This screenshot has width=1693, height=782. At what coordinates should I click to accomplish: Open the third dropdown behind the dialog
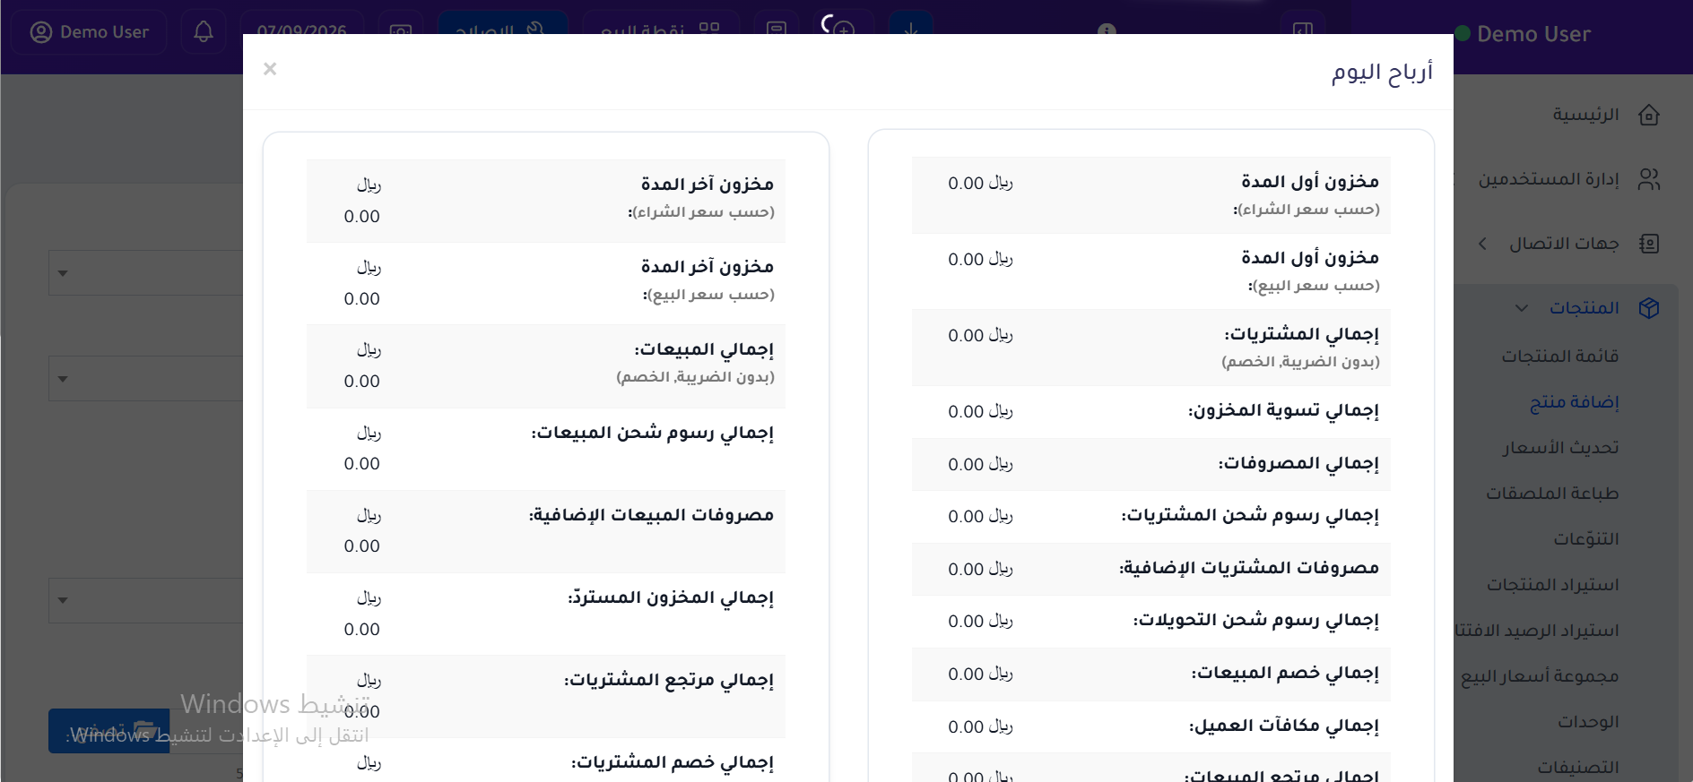(145, 600)
